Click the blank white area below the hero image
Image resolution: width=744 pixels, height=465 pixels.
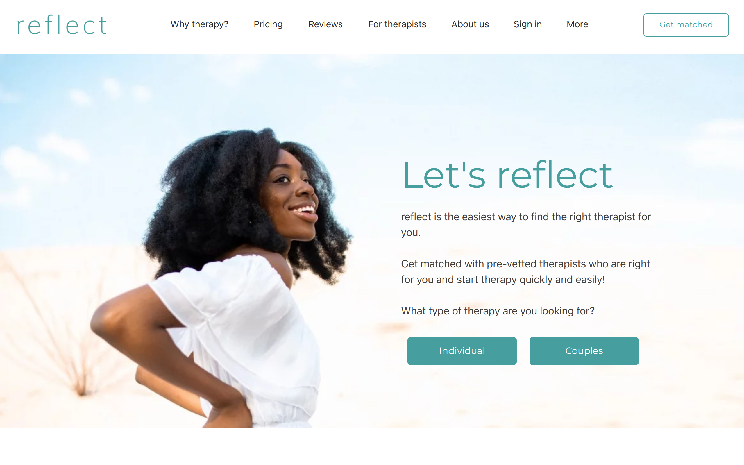coord(372,447)
